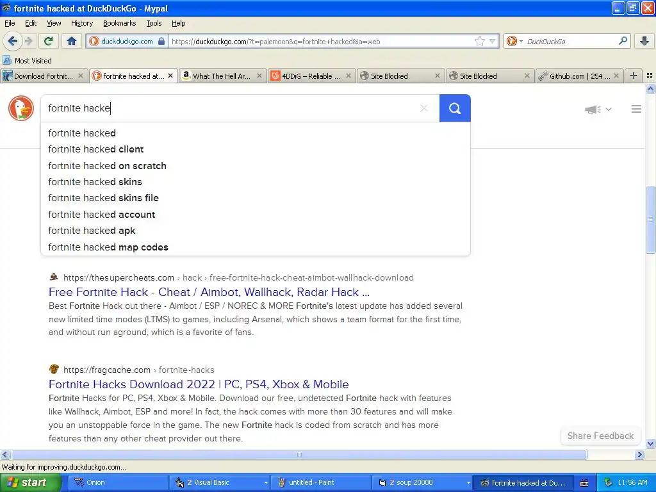This screenshot has width=656, height=492.
Task: Click the fragcache.com result URL
Action: 138,370
